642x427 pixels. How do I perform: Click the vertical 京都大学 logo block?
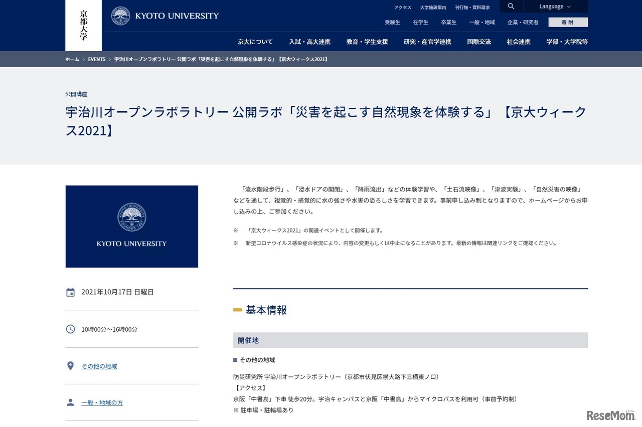coord(83,25)
